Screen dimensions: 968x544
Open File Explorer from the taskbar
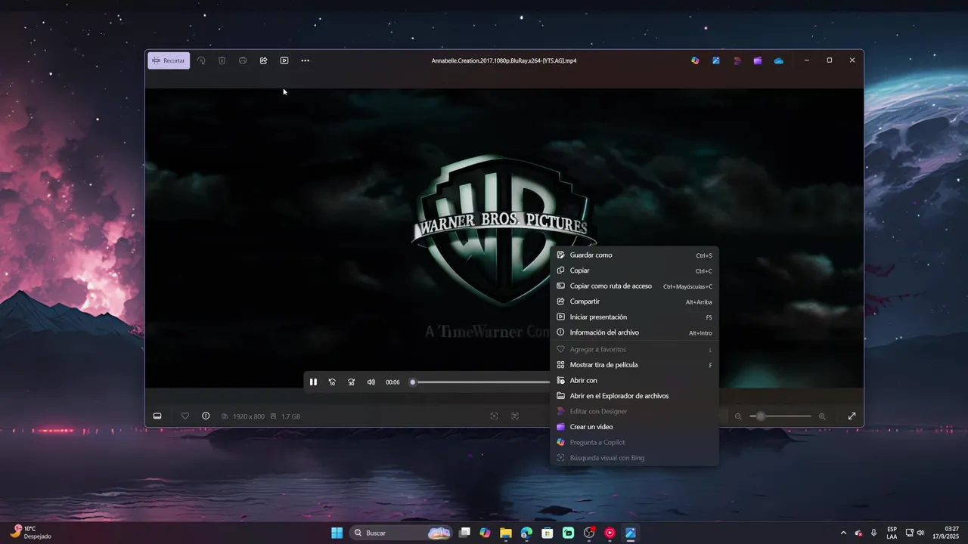(x=506, y=533)
